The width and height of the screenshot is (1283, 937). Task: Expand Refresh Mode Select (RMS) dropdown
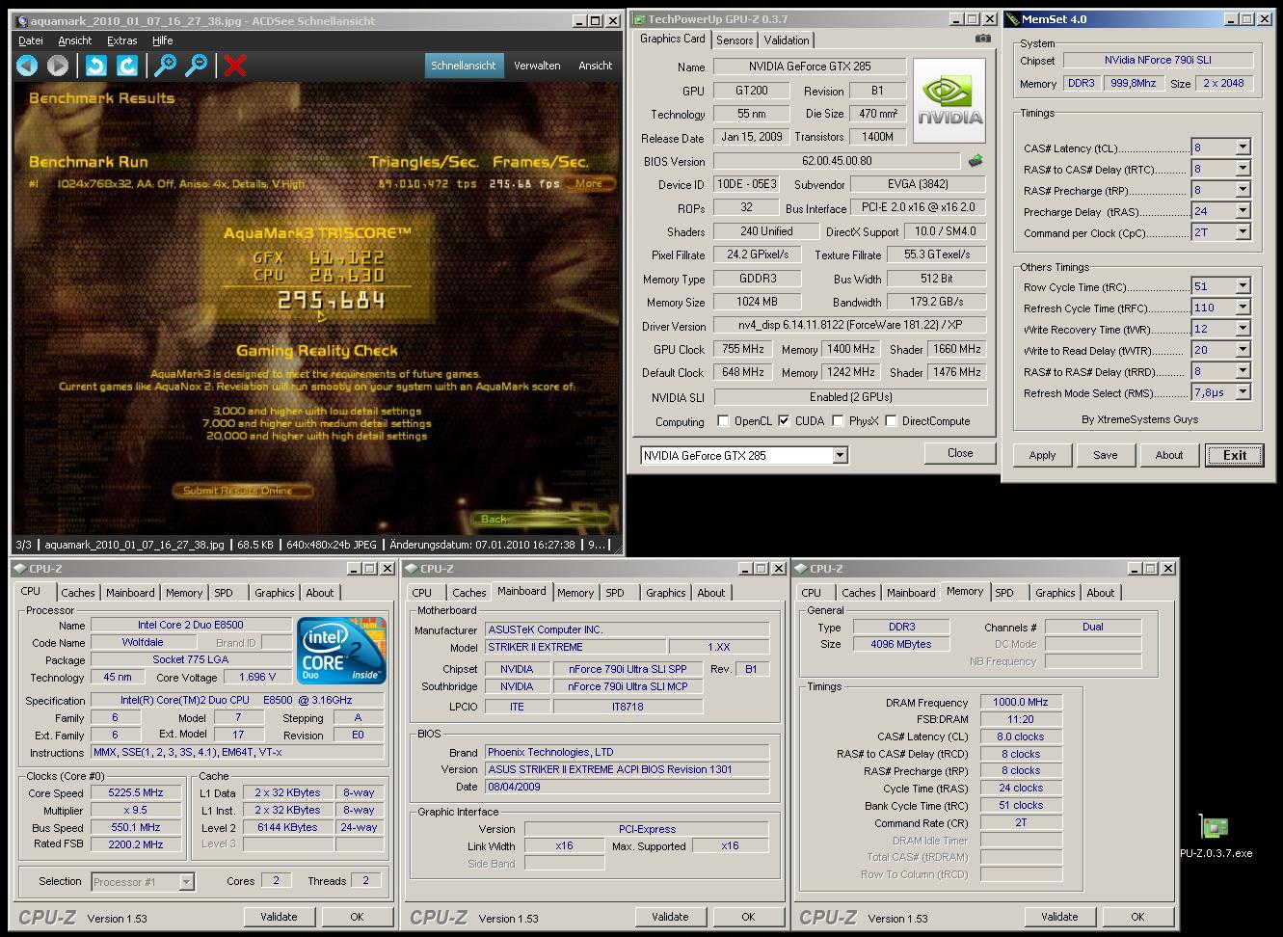pos(1243,392)
